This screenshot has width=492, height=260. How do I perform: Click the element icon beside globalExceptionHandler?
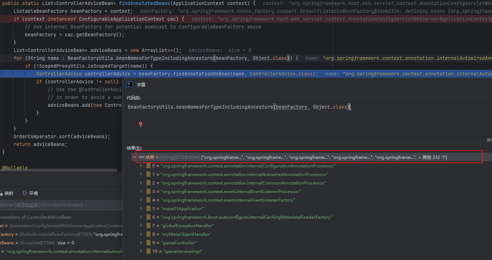click(x=148, y=226)
